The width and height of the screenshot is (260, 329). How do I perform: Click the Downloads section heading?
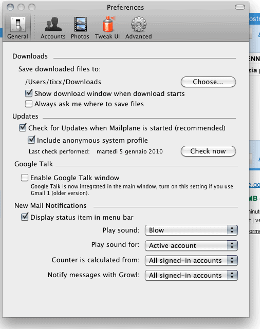[x=30, y=56]
